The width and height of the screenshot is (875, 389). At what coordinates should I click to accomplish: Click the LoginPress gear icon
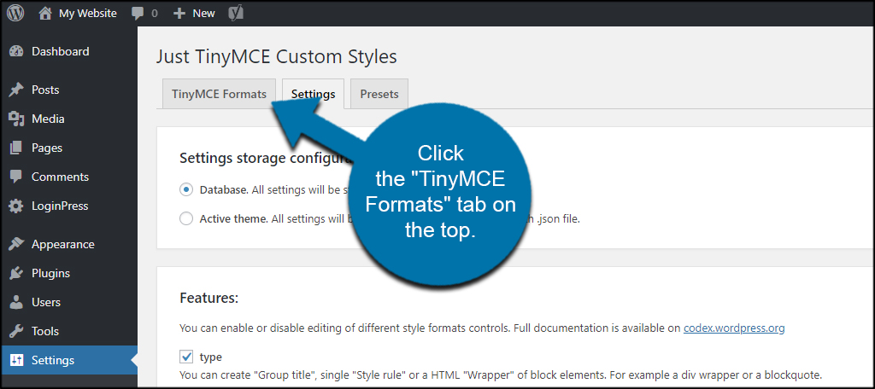click(16, 206)
